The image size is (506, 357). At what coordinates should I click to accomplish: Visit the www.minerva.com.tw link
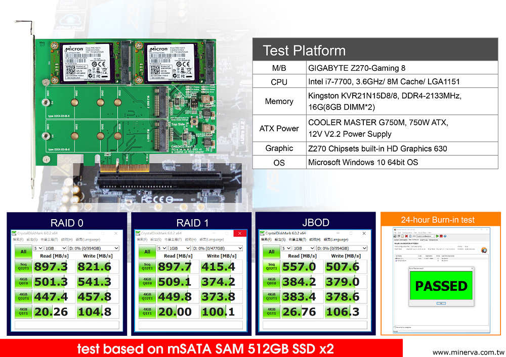tap(468, 352)
